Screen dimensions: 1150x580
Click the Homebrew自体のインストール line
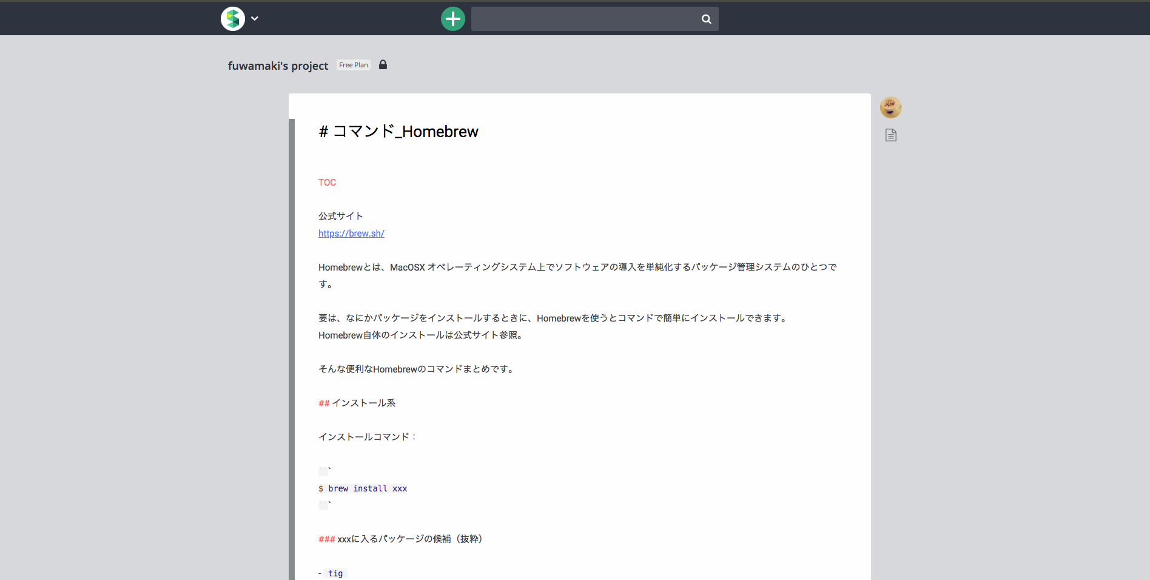click(422, 335)
